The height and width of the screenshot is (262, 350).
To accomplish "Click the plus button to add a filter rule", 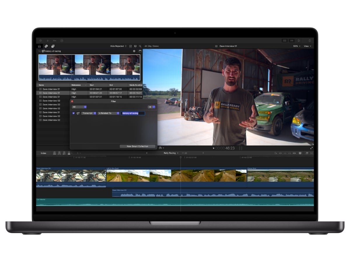I will point(151,107).
